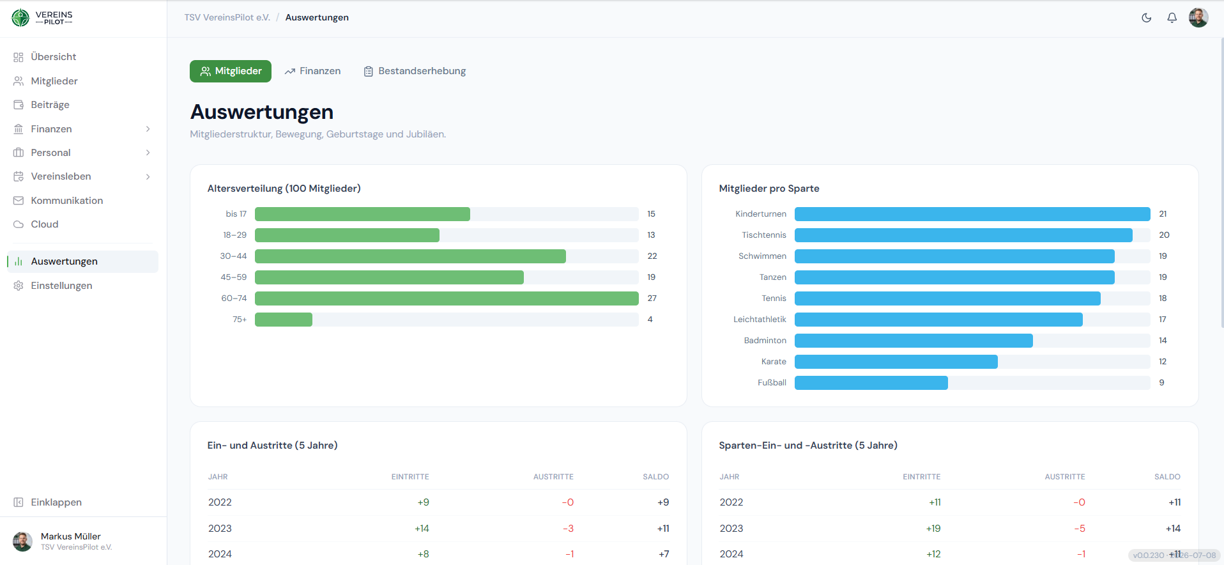
Task: Open Mitglieder sidebar icon
Action: (19, 81)
